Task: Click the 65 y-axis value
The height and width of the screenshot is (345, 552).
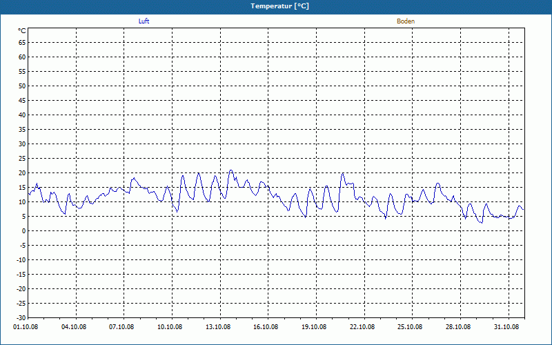Action: point(22,43)
